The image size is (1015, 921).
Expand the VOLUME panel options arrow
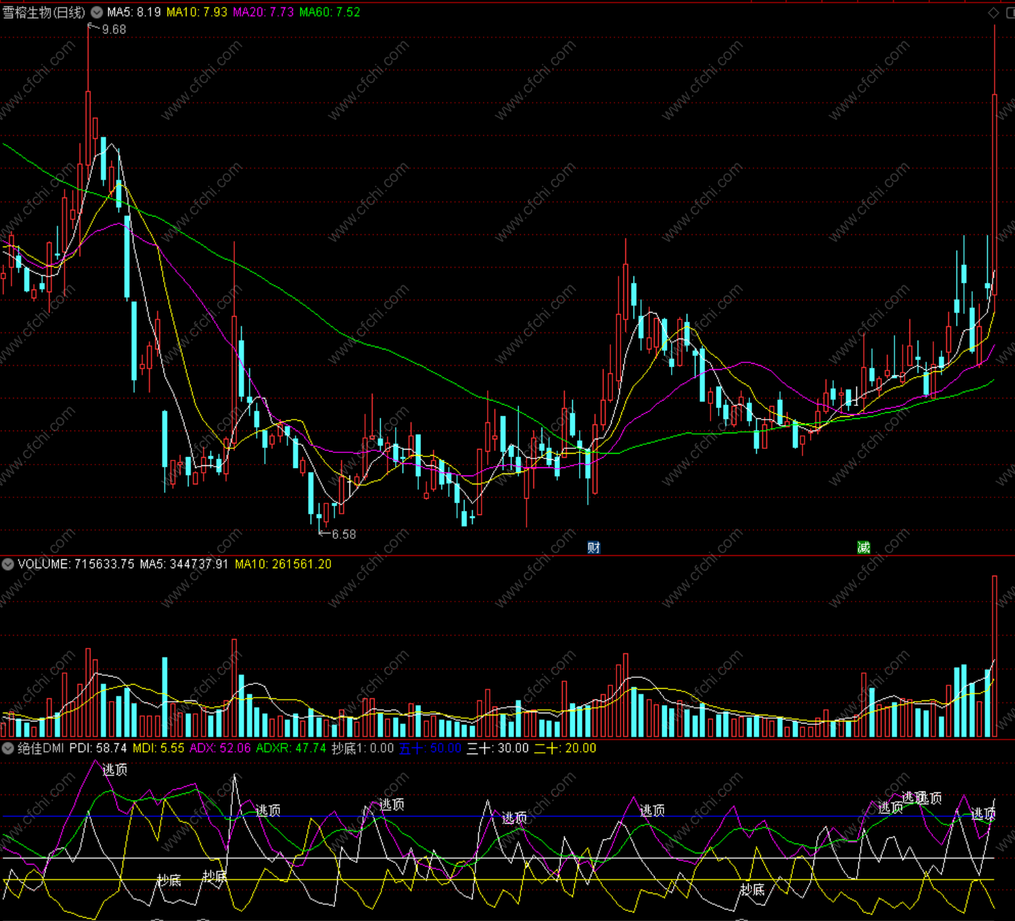pos(7,564)
